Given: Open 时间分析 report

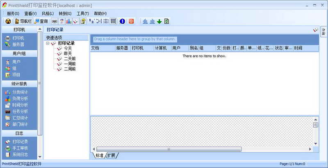Looking at the screenshot, I should point(16,105).
